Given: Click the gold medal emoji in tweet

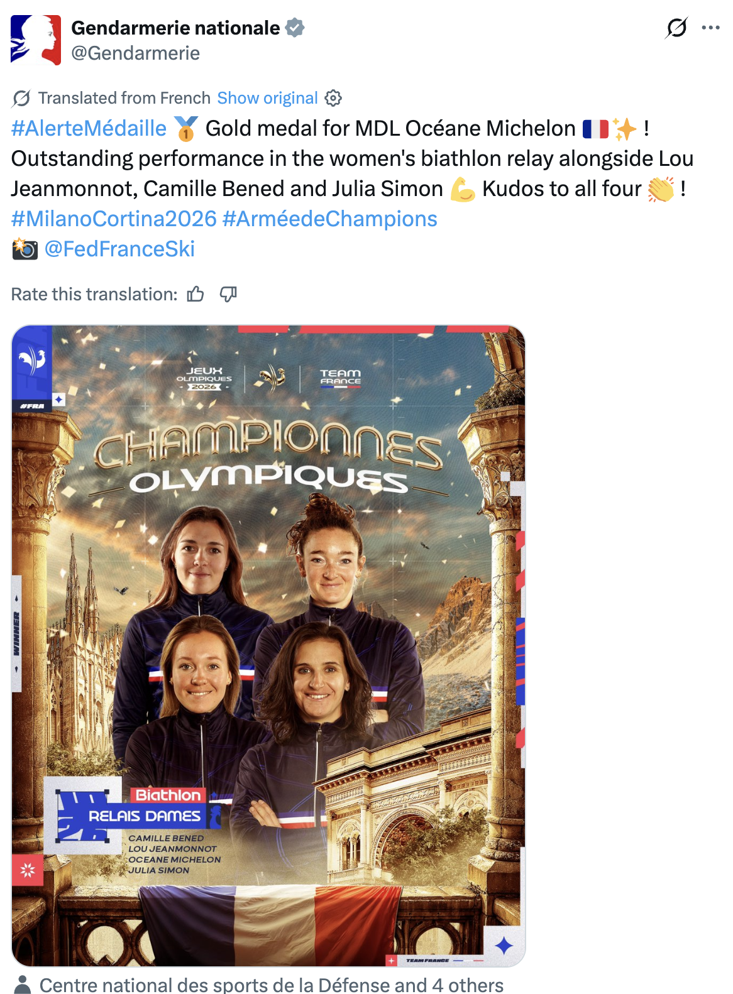Looking at the screenshot, I should 186,129.
